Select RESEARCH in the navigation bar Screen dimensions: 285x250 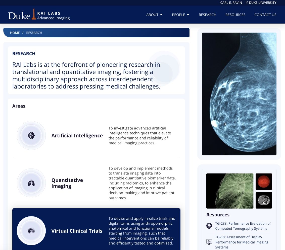coord(207,15)
